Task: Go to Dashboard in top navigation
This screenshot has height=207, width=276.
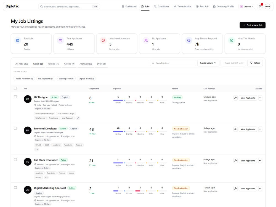Action: tap(129, 7)
